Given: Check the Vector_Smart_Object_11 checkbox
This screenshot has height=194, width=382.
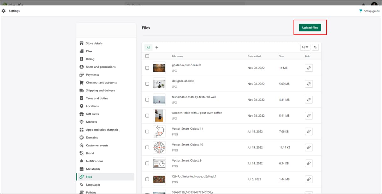Looking at the screenshot, I should [147, 131].
